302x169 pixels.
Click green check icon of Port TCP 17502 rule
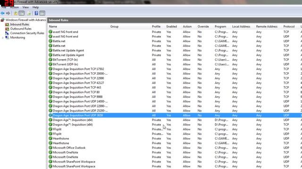coord(50,69)
